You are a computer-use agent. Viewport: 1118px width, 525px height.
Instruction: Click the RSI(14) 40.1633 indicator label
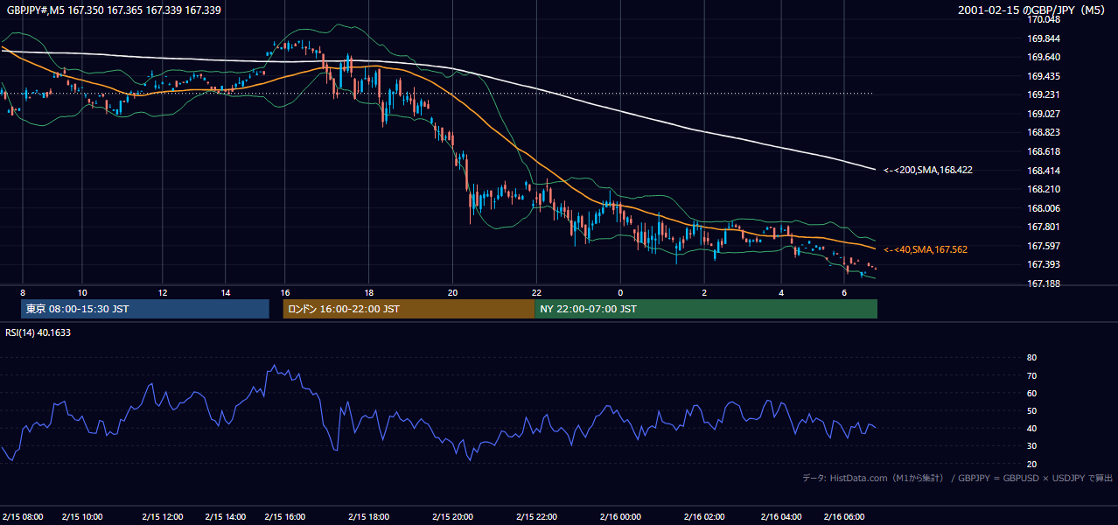tap(38, 332)
